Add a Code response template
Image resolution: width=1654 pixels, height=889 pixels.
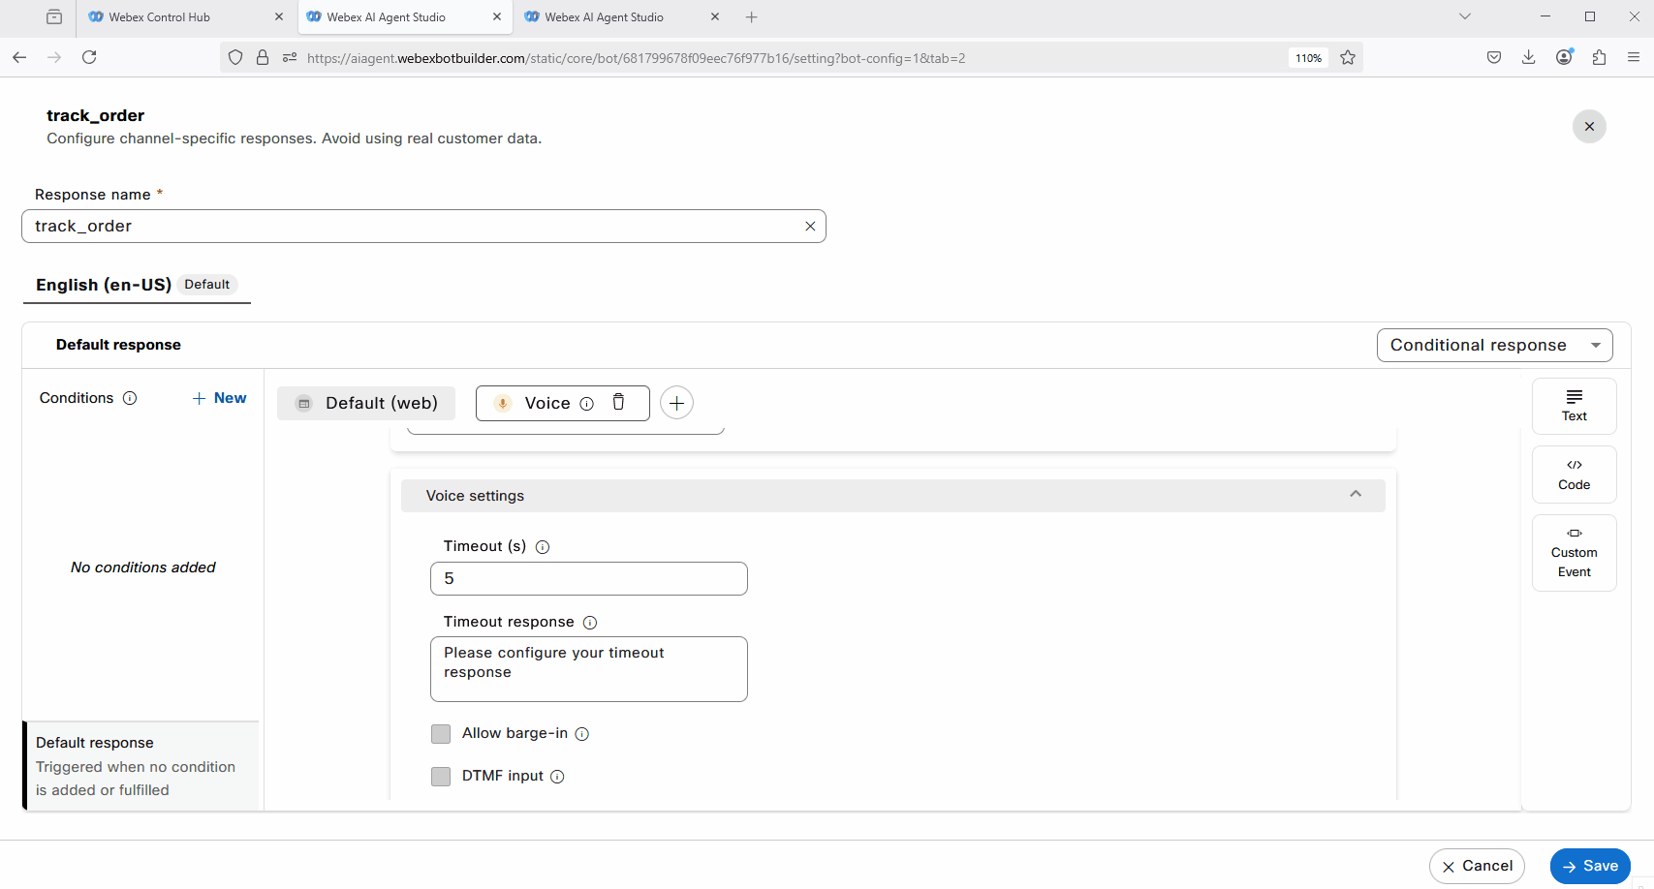[1574, 475]
